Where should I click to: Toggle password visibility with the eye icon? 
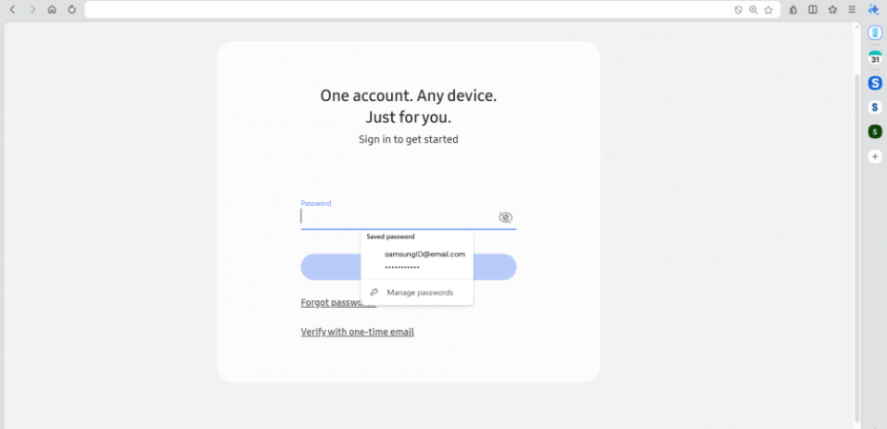pos(505,217)
